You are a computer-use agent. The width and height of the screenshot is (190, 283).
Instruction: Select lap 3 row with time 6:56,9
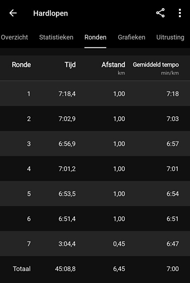click(95, 144)
